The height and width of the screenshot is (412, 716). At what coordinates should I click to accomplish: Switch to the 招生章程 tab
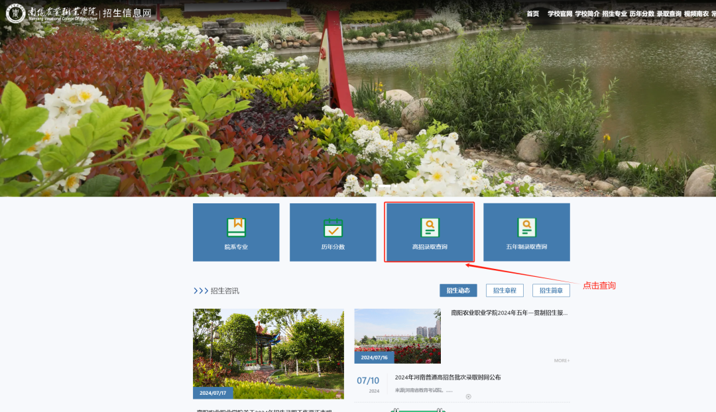(505, 291)
